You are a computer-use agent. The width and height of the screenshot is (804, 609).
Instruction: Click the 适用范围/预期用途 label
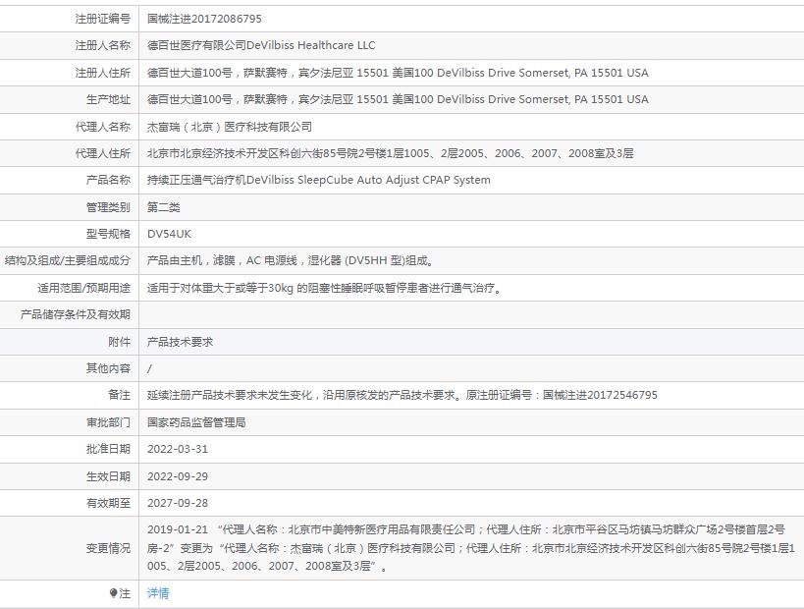point(83,288)
